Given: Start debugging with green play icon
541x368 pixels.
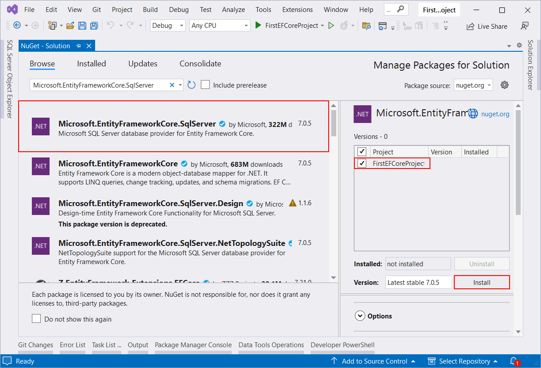Looking at the screenshot, I should coord(258,26).
